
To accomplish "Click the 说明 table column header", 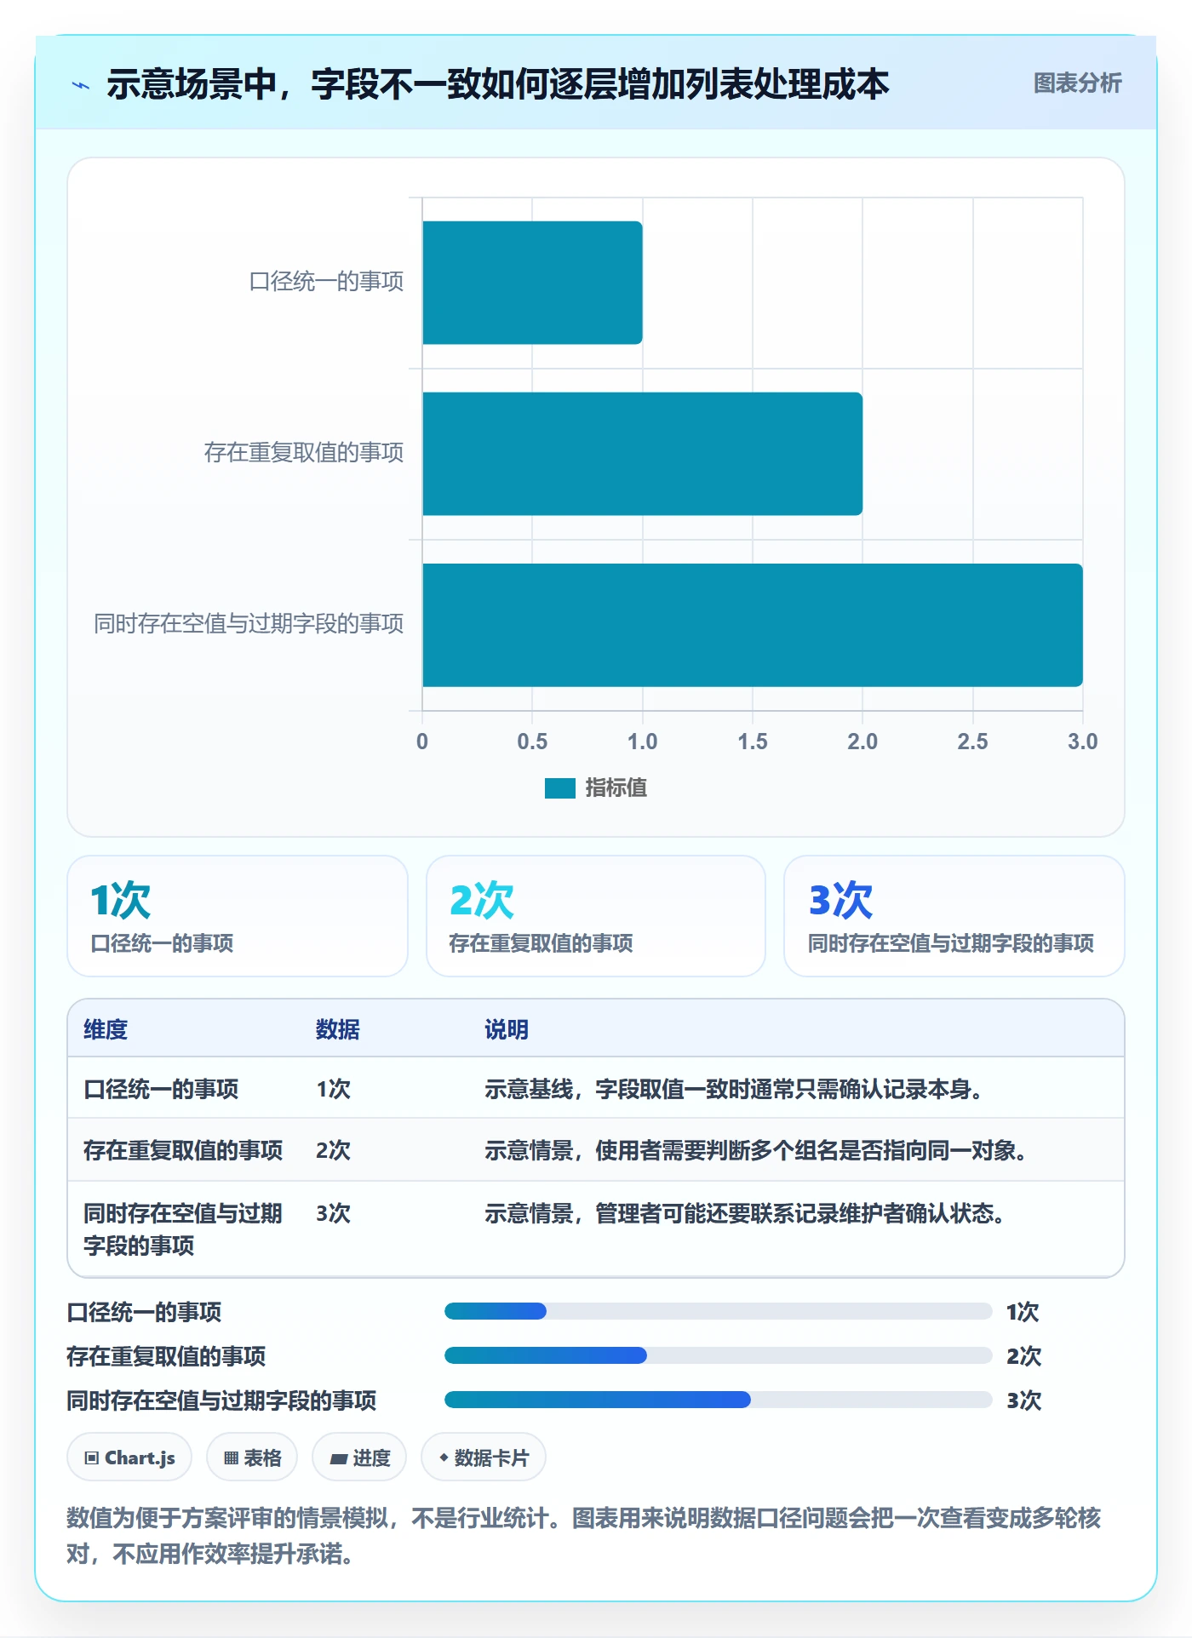I will (507, 1029).
